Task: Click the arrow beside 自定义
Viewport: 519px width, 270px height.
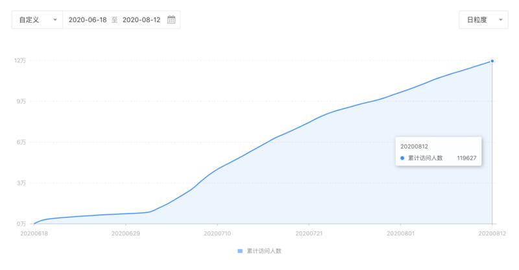Action: [55, 19]
